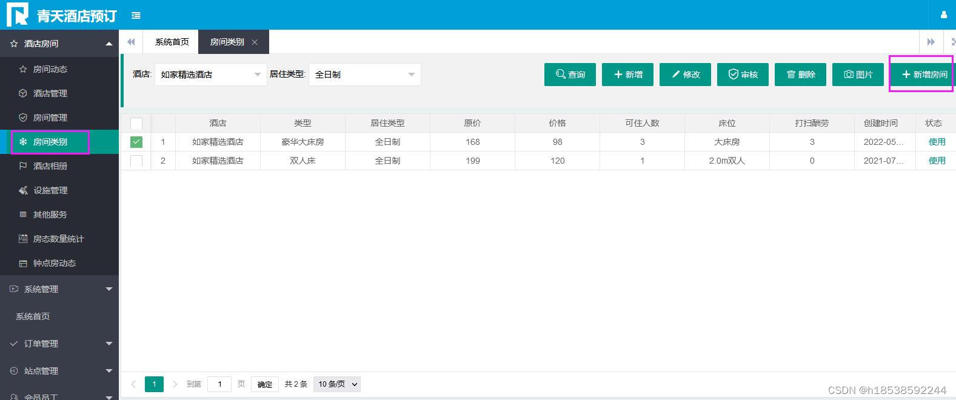This screenshot has width=956, height=400.
Task: Expand the 订单管理 menu group
Action: (x=59, y=344)
